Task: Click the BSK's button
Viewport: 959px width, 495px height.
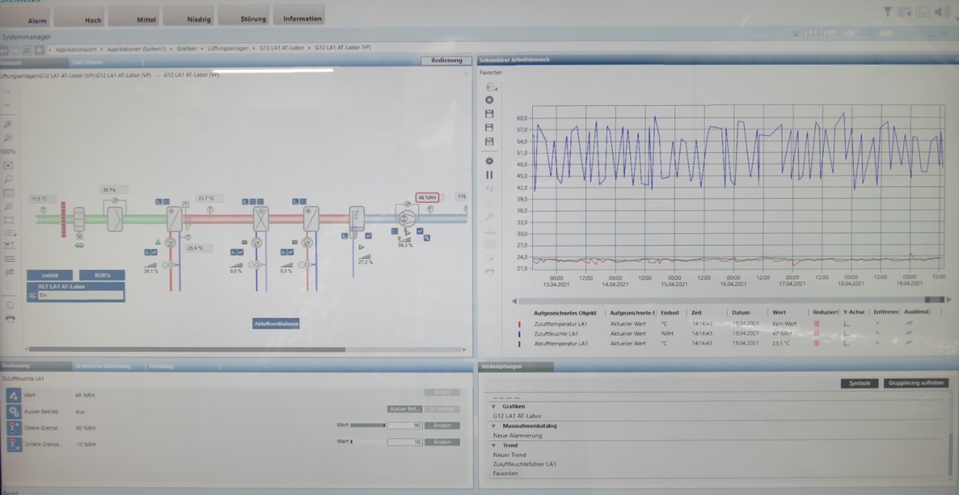Action: (x=102, y=275)
